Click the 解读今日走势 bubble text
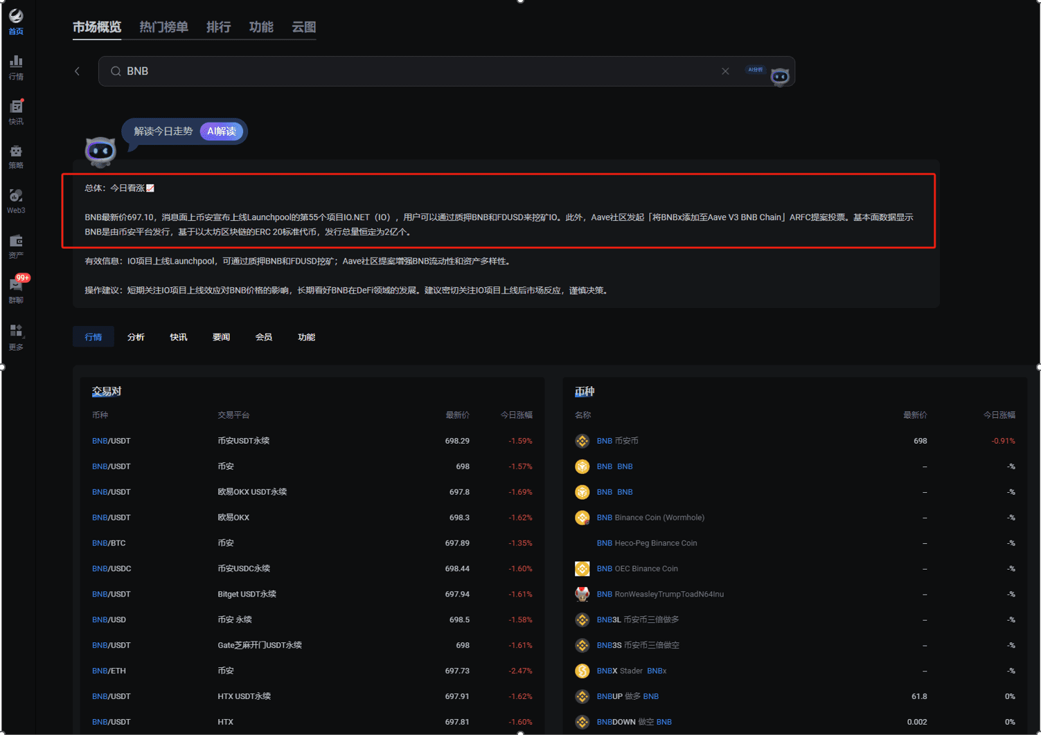Viewport: 1041px width, 735px height. pos(163,131)
